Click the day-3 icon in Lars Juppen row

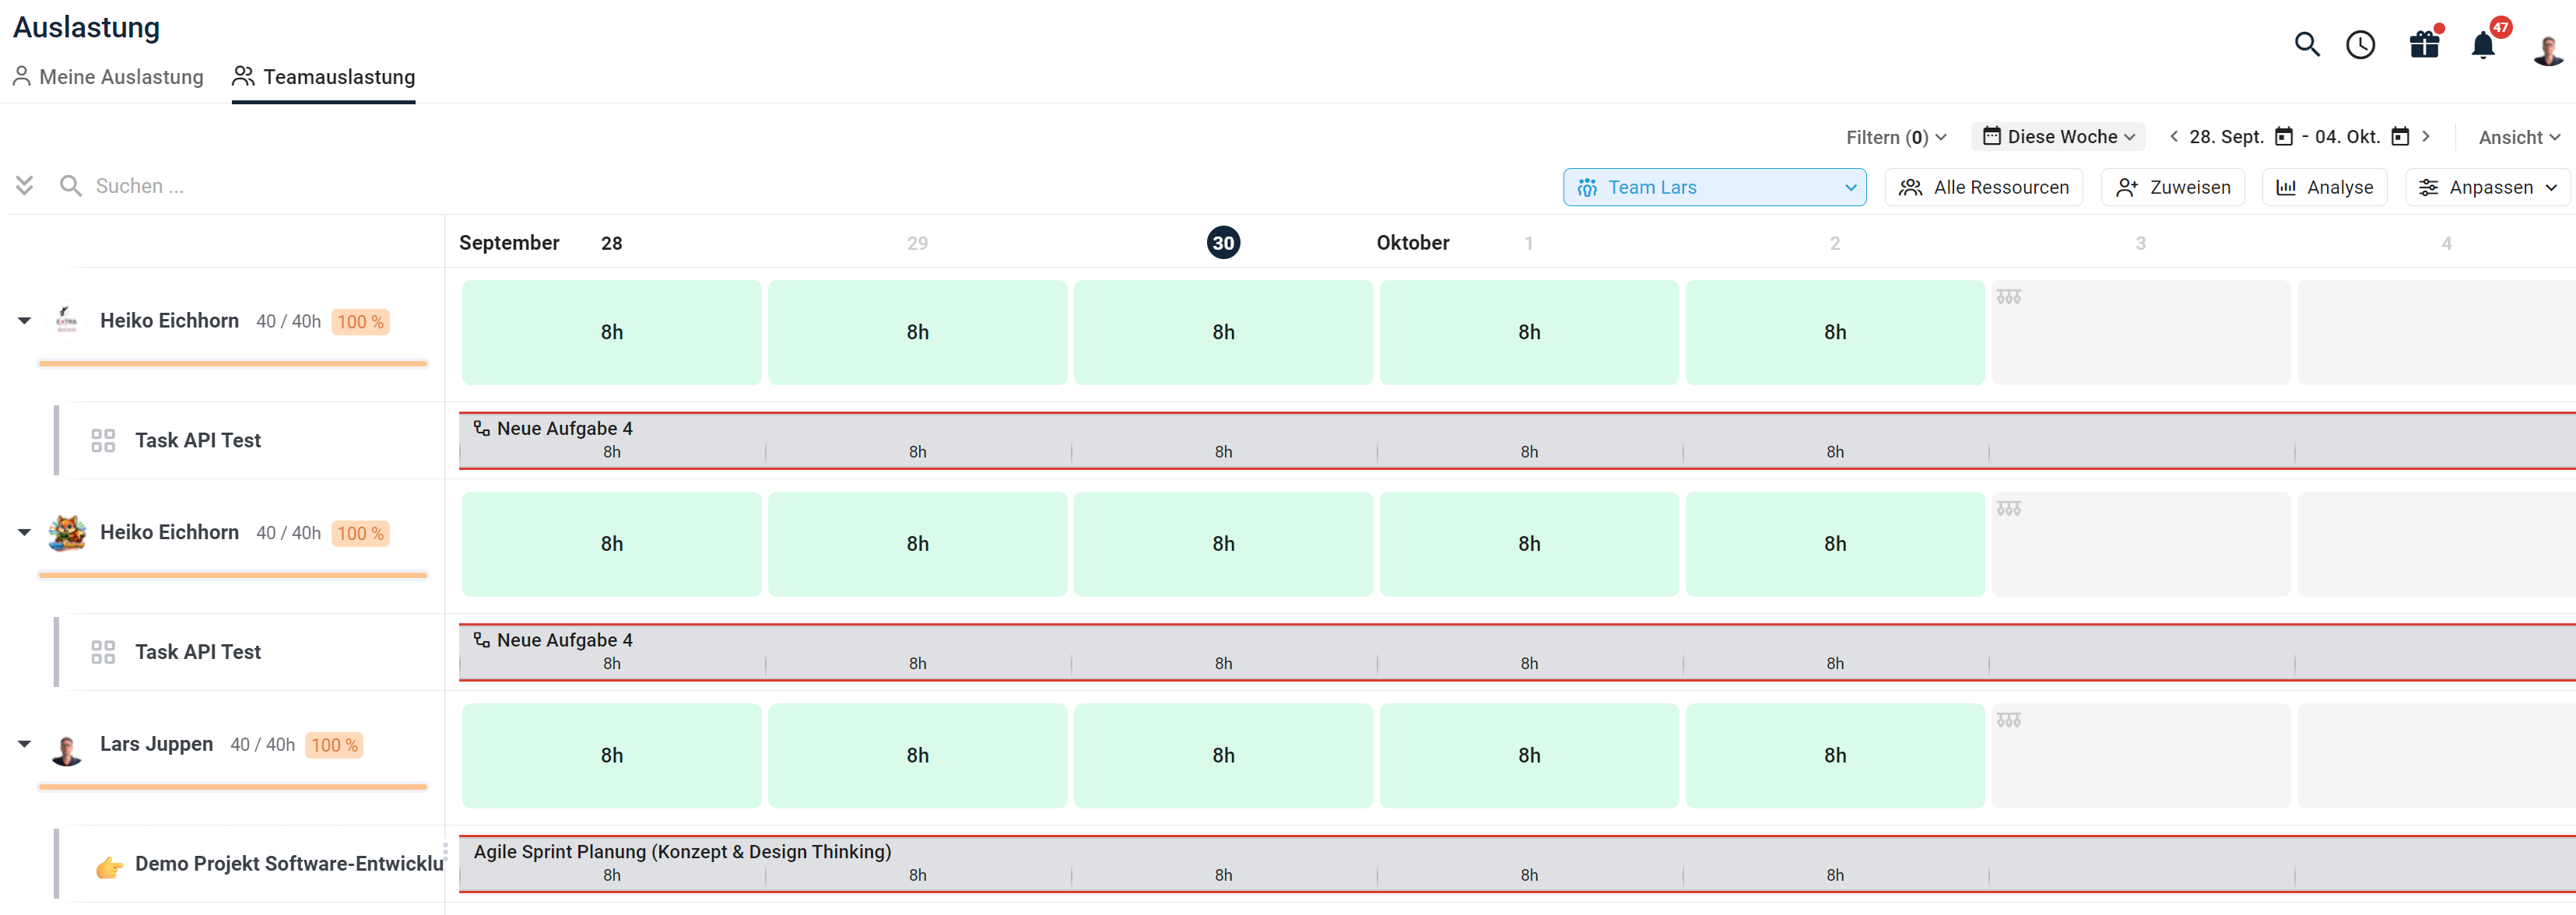pyautogui.click(x=2009, y=720)
